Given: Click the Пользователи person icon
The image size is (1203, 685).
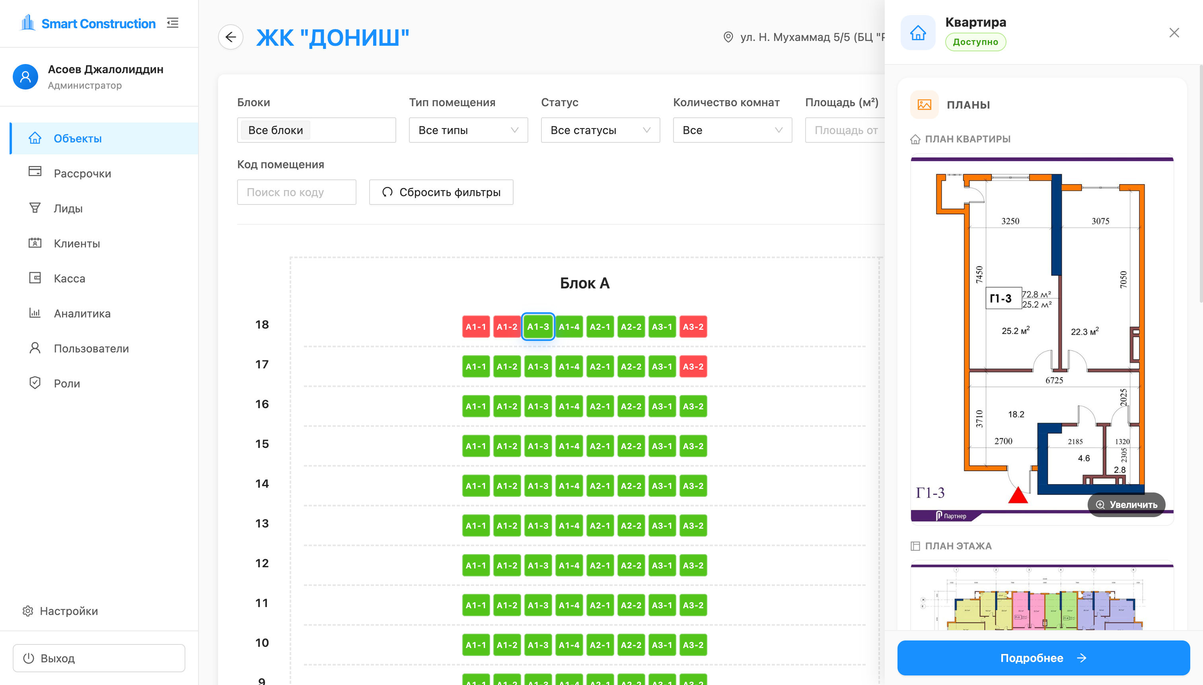Looking at the screenshot, I should [x=35, y=348].
